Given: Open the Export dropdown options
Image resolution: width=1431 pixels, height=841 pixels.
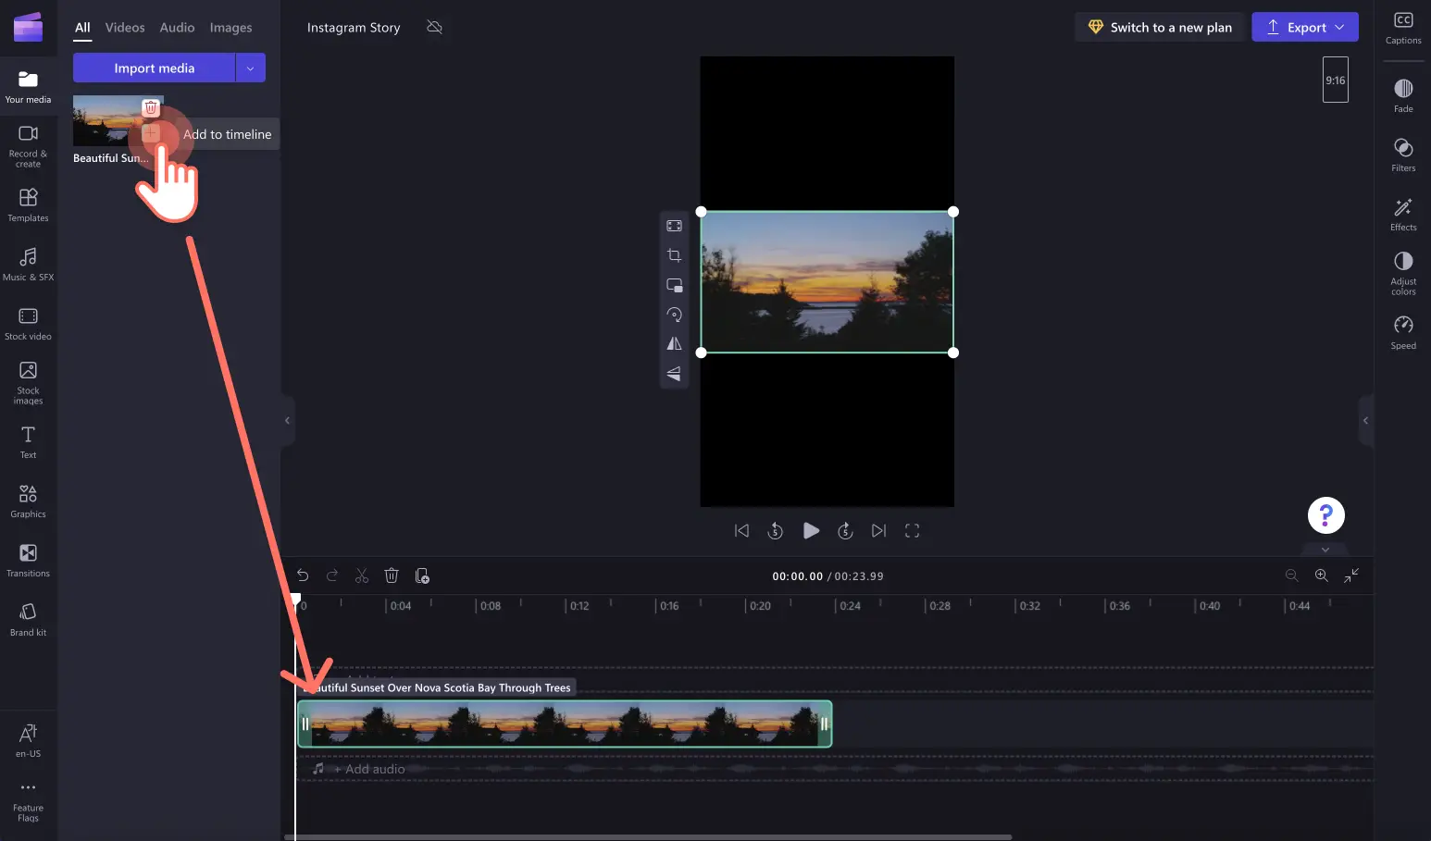Looking at the screenshot, I should click(1341, 27).
